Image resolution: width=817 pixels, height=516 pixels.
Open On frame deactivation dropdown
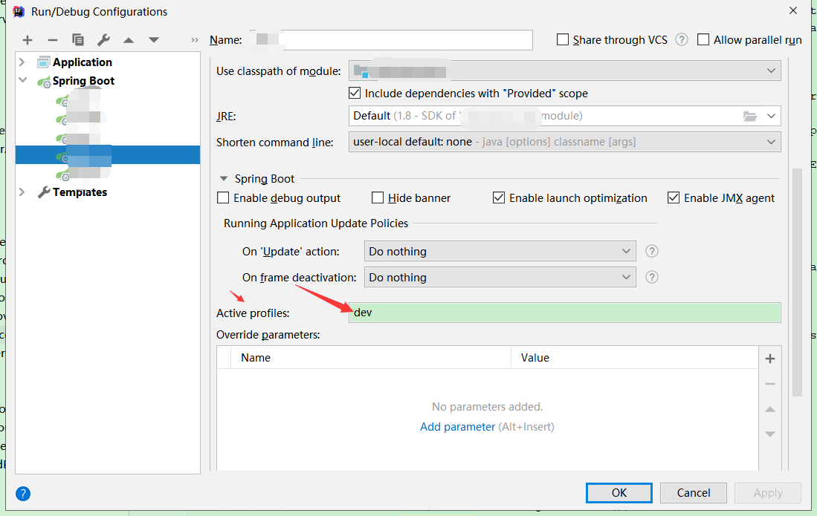point(500,277)
